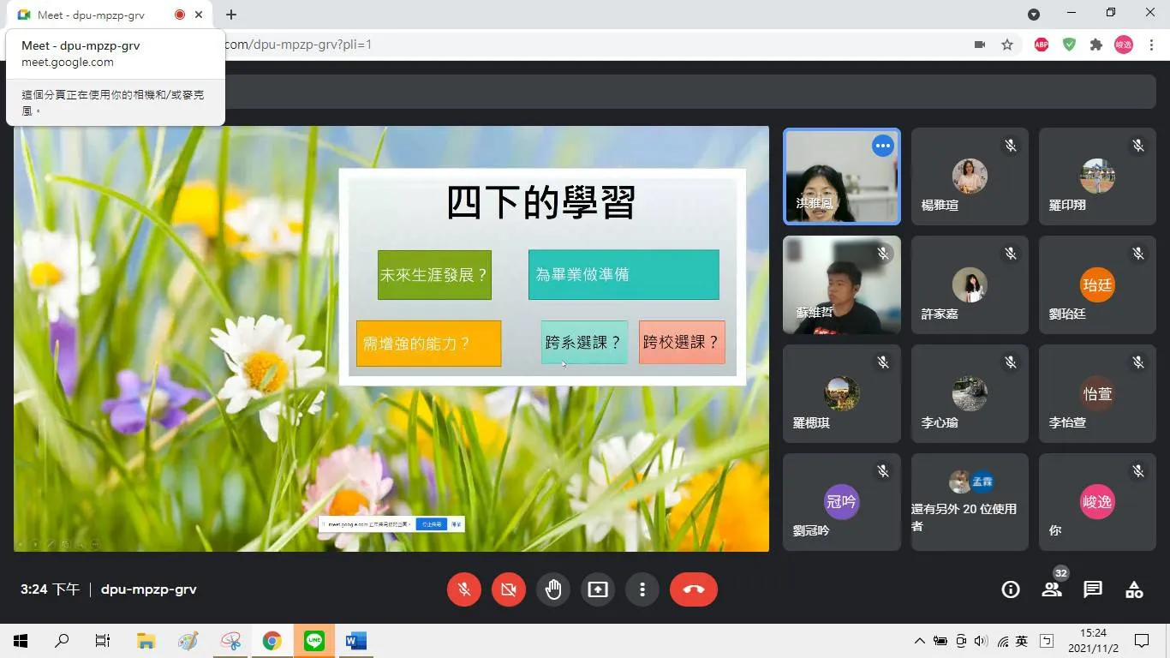The width and height of the screenshot is (1170, 658).
Task: Open chat with everyone icon
Action: click(x=1093, y=589)
